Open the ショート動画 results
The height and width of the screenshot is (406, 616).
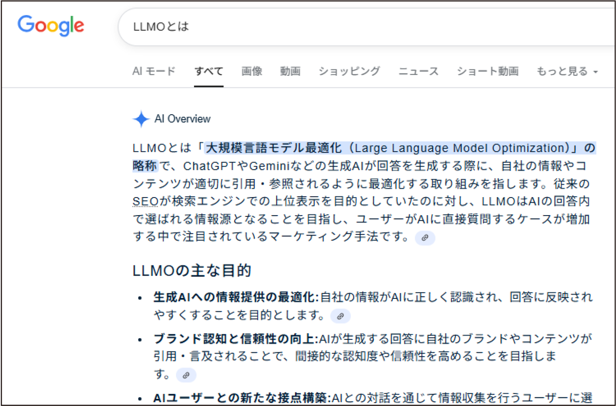tap(489, 72)
